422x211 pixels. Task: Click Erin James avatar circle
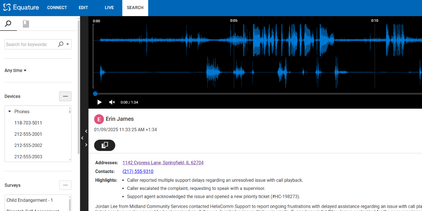(99, 119)
